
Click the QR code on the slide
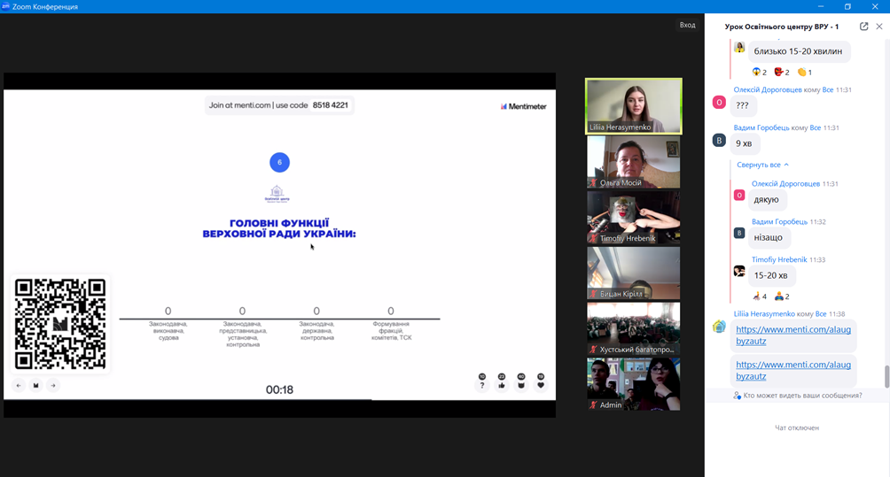[60, 323]
